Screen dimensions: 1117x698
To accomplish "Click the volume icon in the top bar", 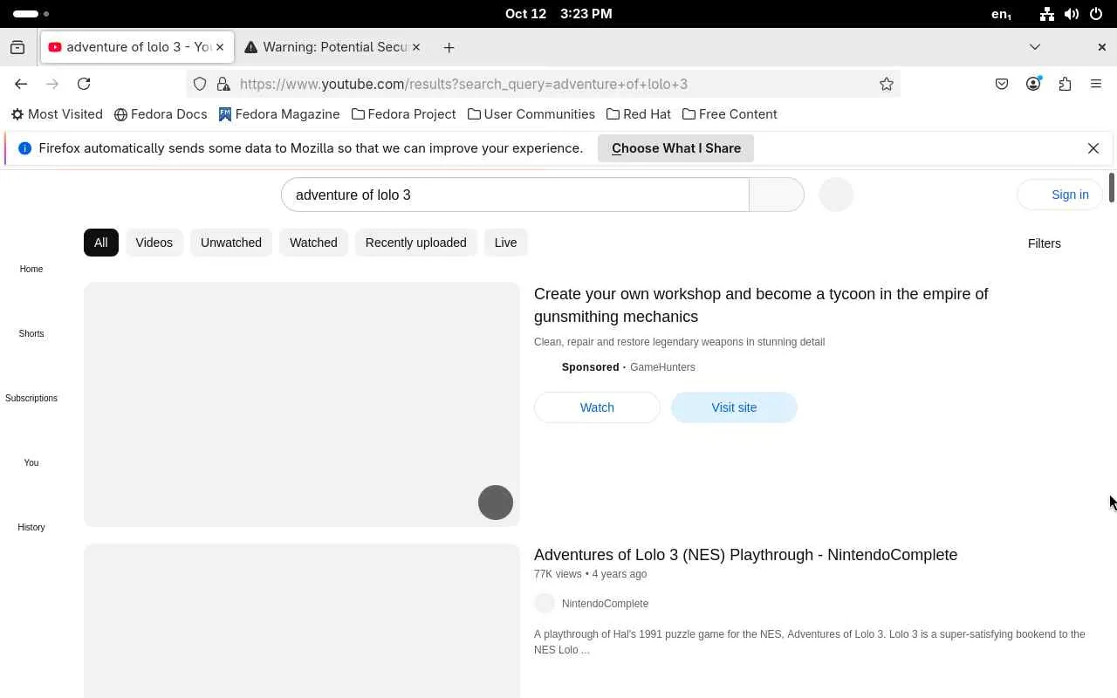I will 1072,14.
